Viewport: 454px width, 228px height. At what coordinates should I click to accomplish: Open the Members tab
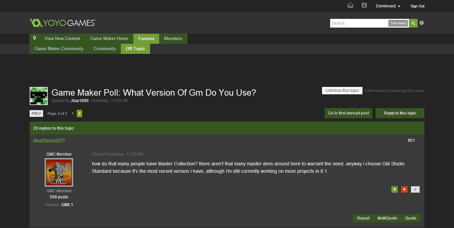click(x=173, y=39)
